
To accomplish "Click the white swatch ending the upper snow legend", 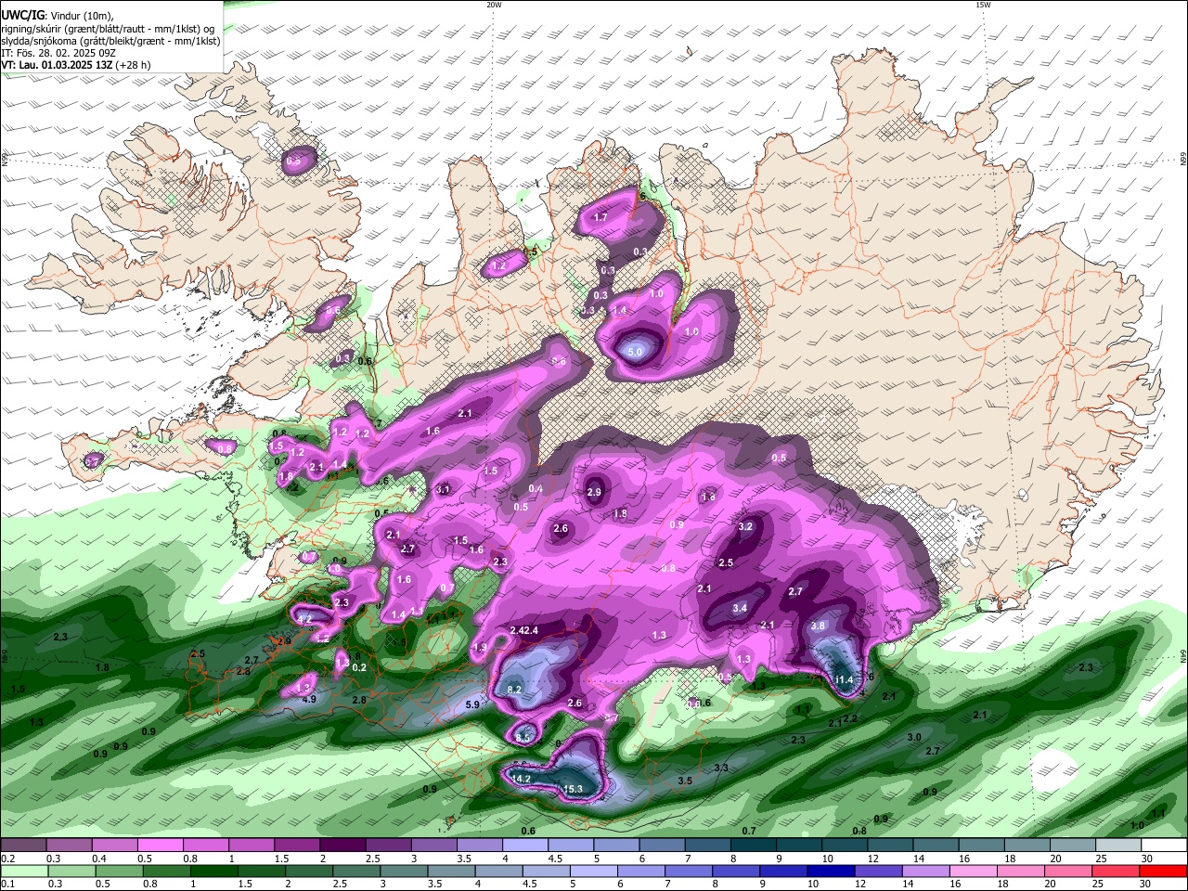I will [x=1164, y=846].
